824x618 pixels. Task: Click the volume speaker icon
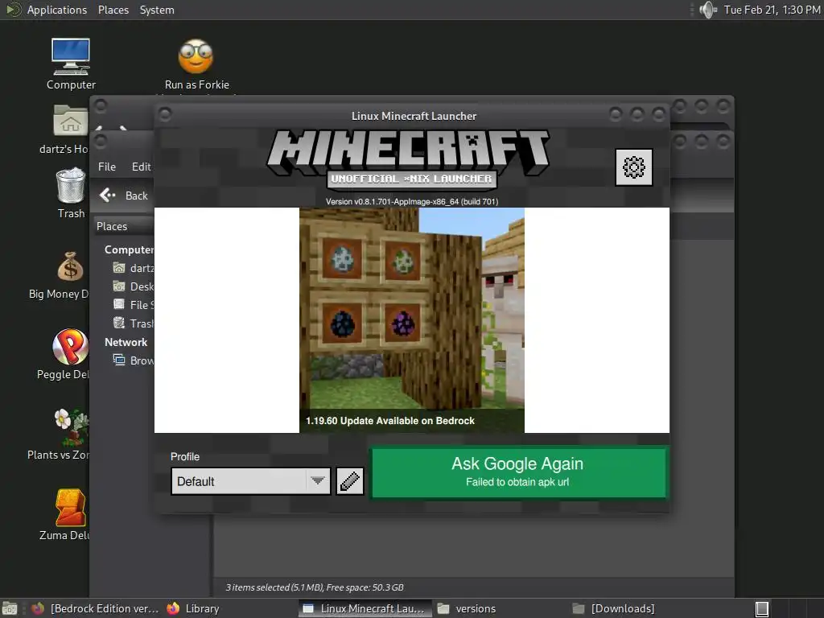[708, 10]
